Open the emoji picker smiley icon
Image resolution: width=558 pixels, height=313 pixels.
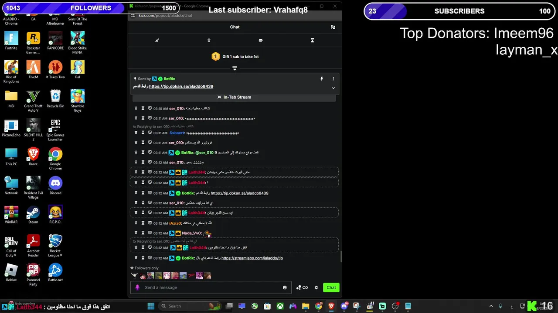(285, 287)
